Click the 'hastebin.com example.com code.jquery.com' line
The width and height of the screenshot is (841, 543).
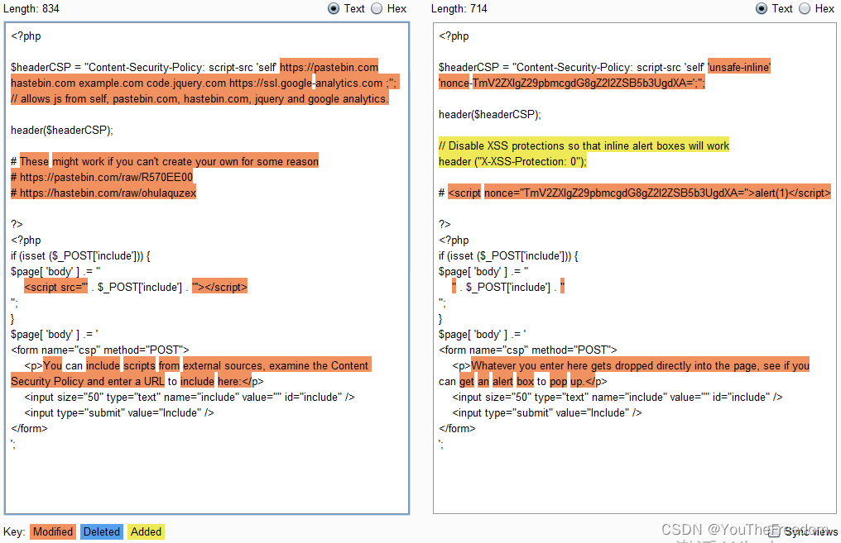coord(204,83)
